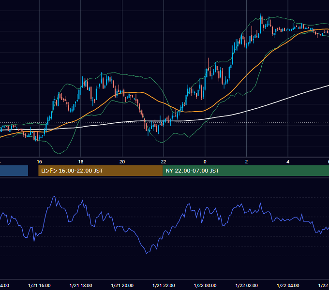Click the NY 22:00-07:00 JST session bar
The image size is (329, 290).
point(246,171)
